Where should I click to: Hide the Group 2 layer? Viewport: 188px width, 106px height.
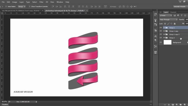tap(161, 38)
